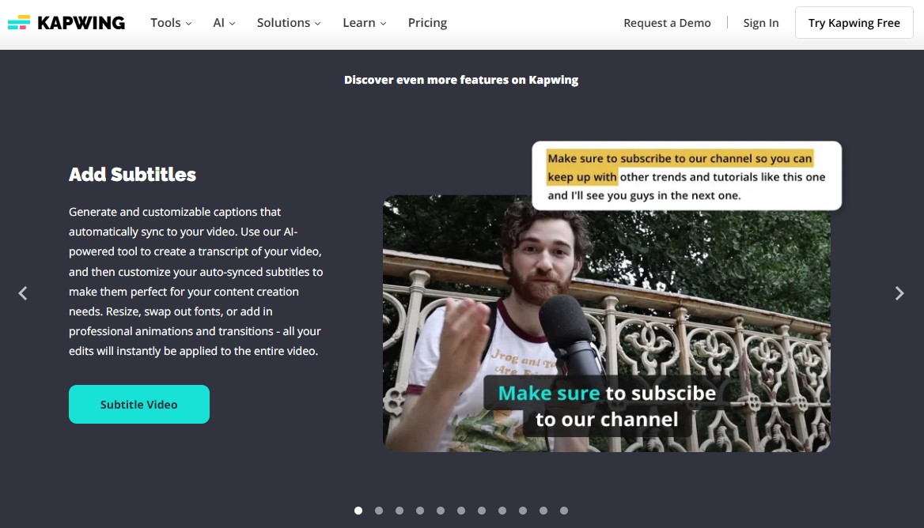Expand the Solutions dropdown menu
The image size is (924, 528).
click(289, 23)
